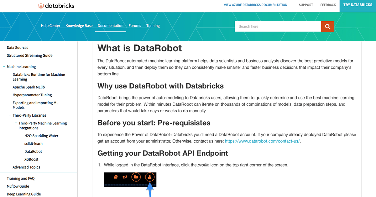Open the Training tab
The width and height of the screenshot is (376, 197).
[153, 26]
